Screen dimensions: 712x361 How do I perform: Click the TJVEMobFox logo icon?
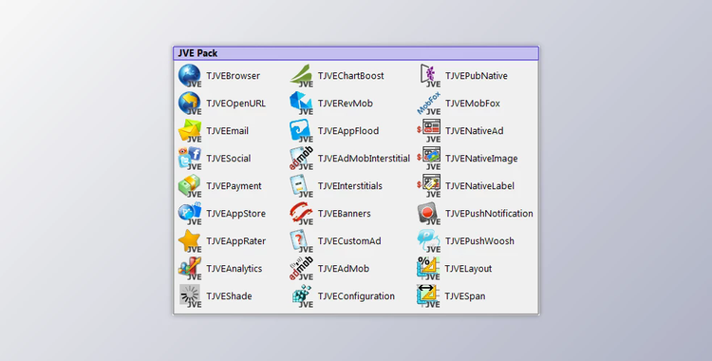[x=429, y=104]
